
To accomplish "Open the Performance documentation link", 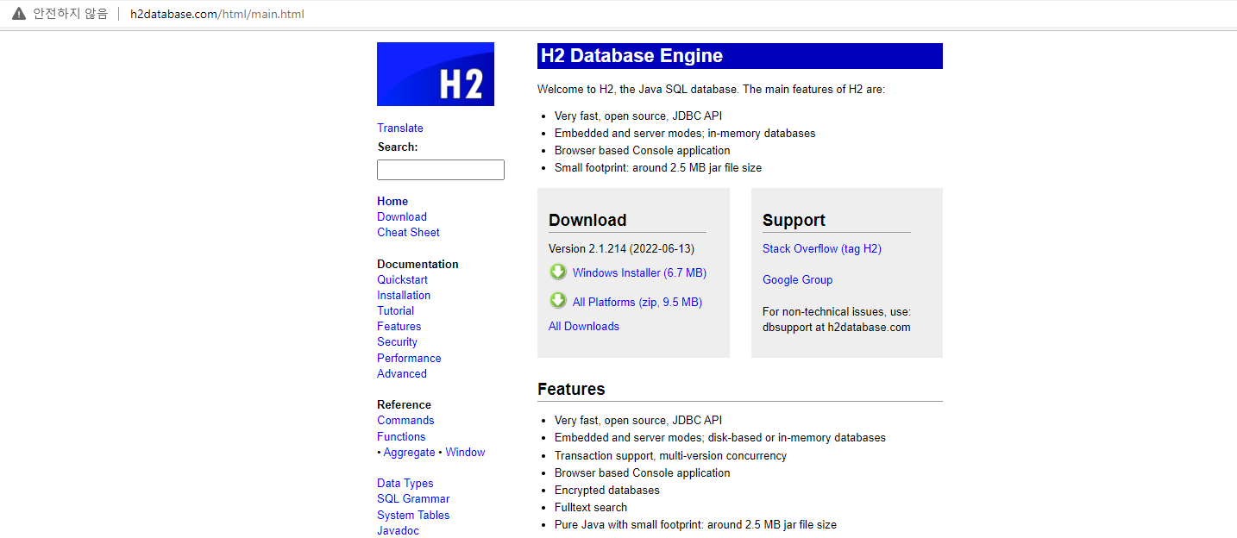I will pyautogui.click(x=409, y=358).
